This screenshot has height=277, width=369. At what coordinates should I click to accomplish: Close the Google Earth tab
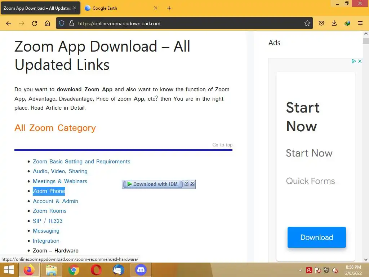coord(156,8)
